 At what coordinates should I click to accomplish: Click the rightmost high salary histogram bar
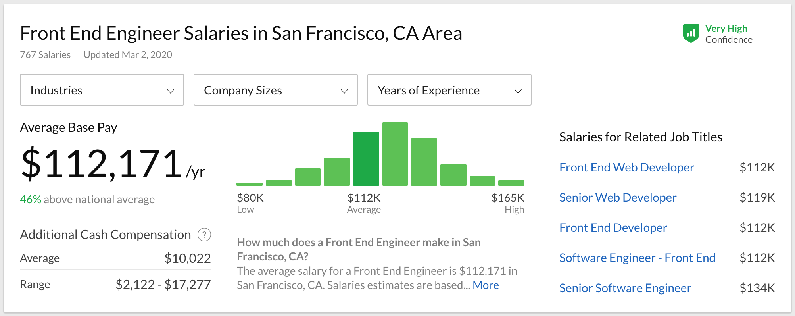(x=511, y=183)
